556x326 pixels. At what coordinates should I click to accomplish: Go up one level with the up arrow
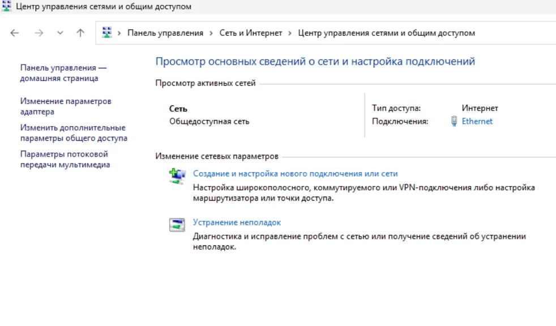tap(80, 33)
